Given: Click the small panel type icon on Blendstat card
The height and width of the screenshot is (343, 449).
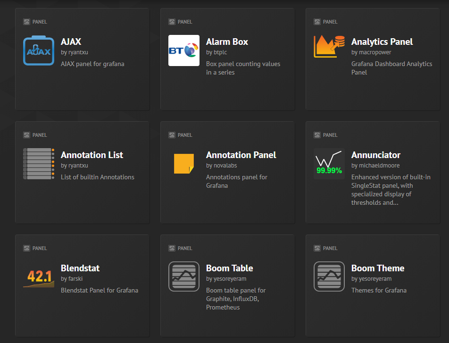Looking at the screenshot, I should pyautogui.click(x=26, y=248).
